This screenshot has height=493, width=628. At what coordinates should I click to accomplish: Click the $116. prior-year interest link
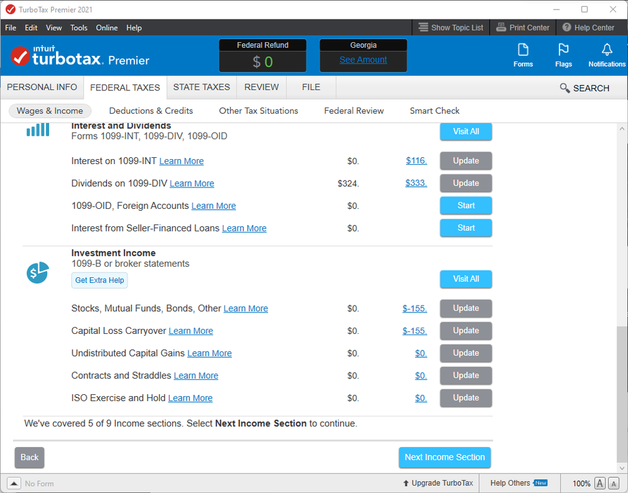[417, 160]
